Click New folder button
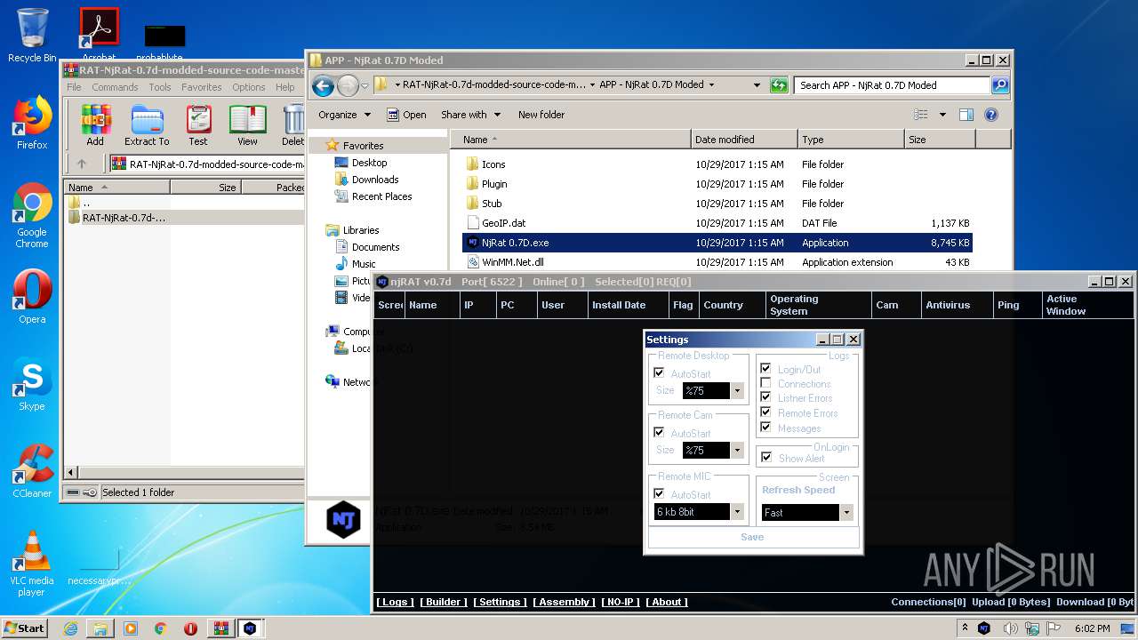 click(541, 115)
